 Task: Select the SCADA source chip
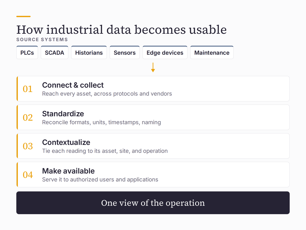click(x=55, y=52)
